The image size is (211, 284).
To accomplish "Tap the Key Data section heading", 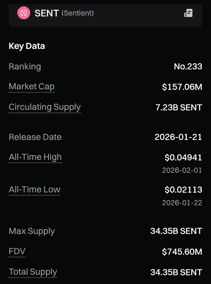I will (27, 46).
